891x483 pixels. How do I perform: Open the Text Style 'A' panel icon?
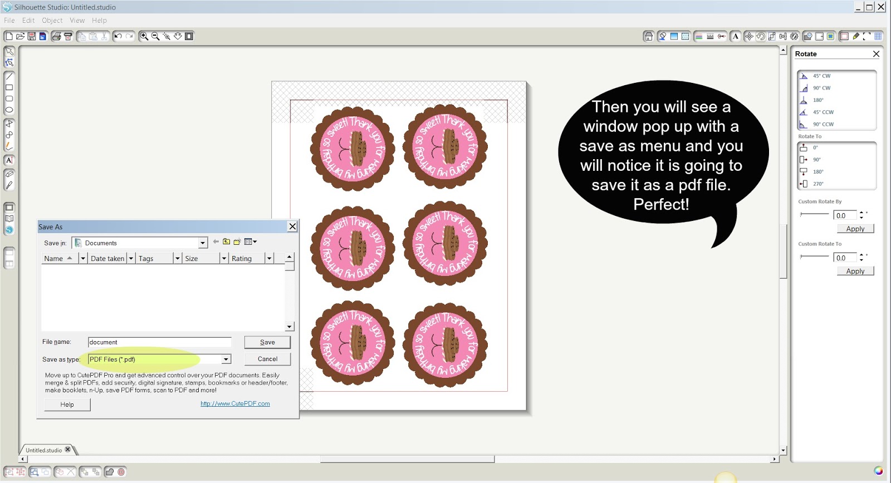pos(736,36)
